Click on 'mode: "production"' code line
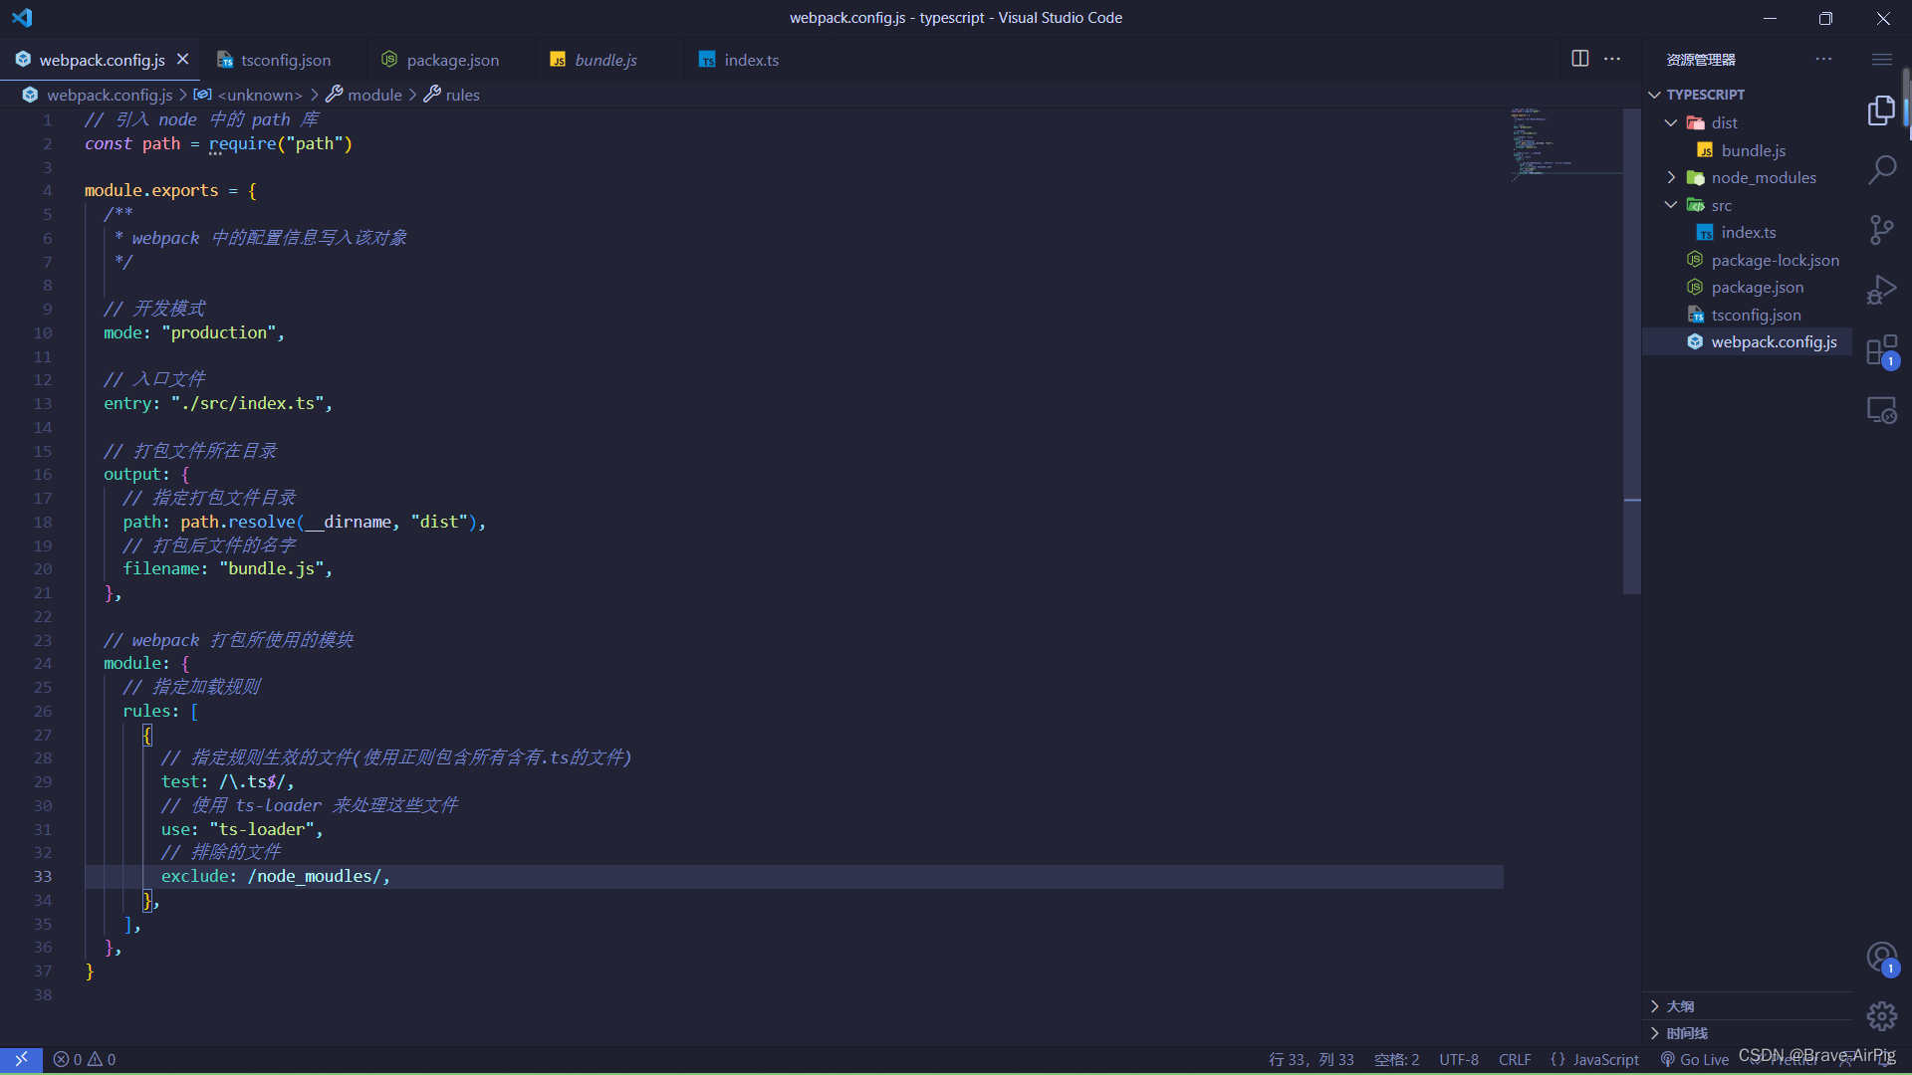Screen dimensions: 1912x1075 (194, 332)
